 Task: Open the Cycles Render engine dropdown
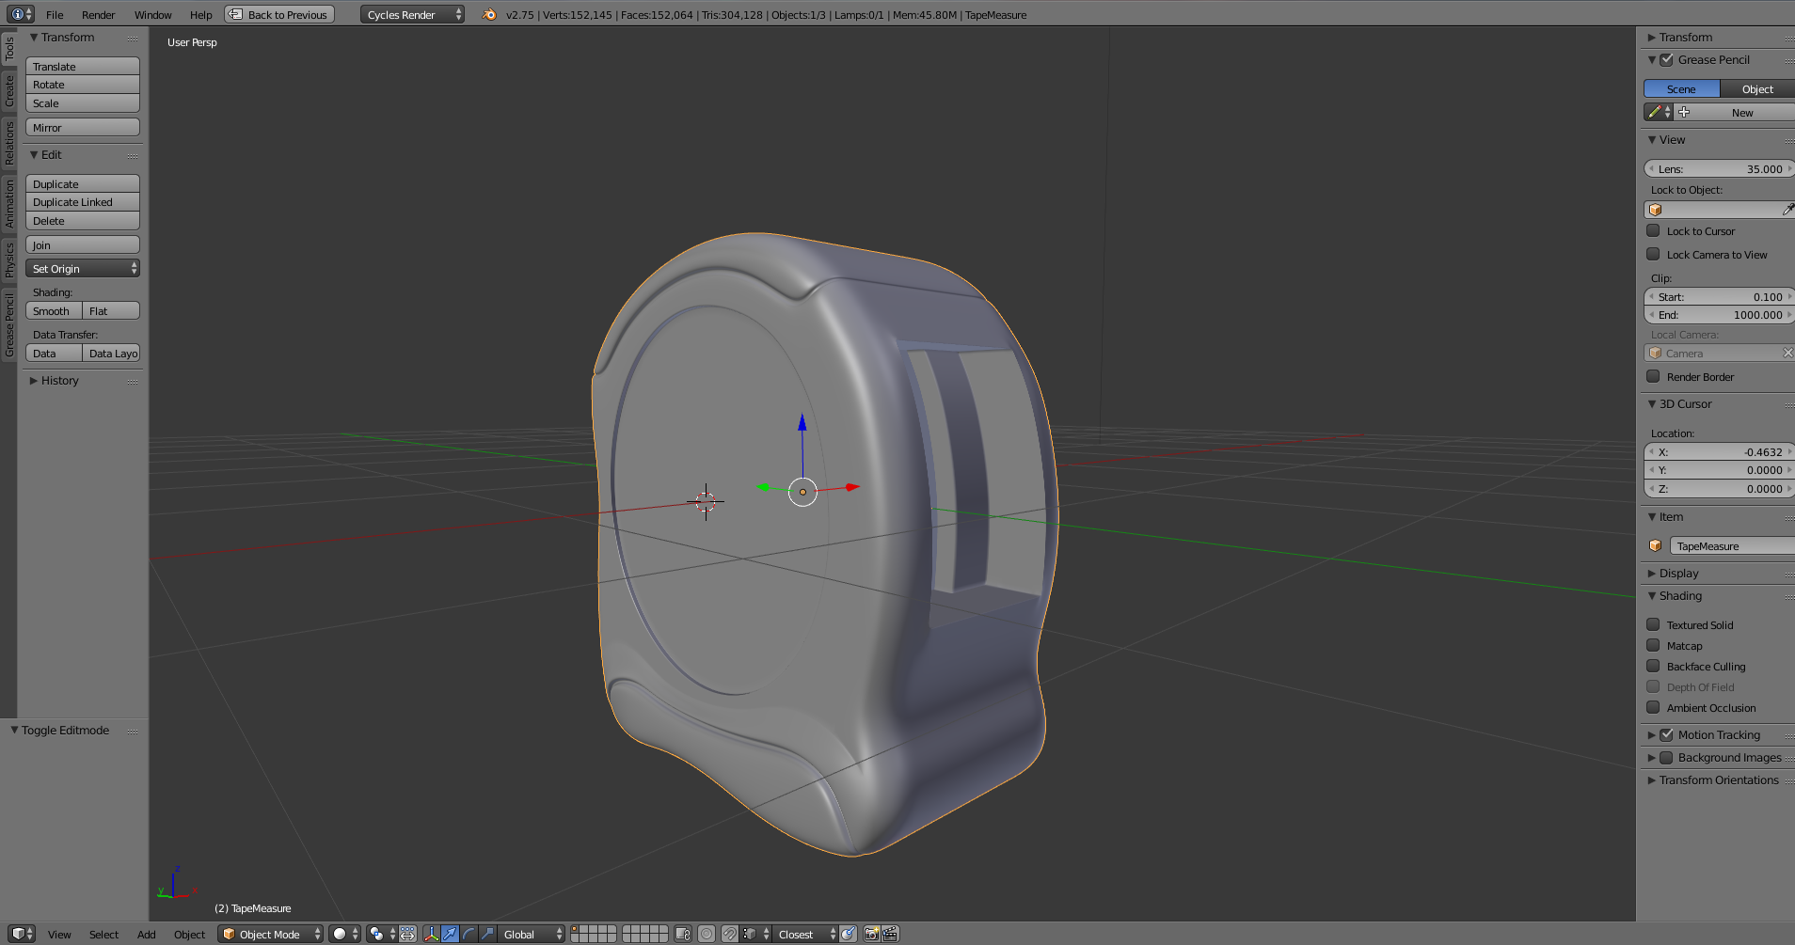coord(412,14)
